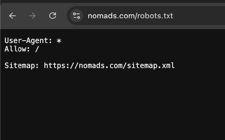Go back using the back arrow
This screenshot has width=225, height=140.
12,16
